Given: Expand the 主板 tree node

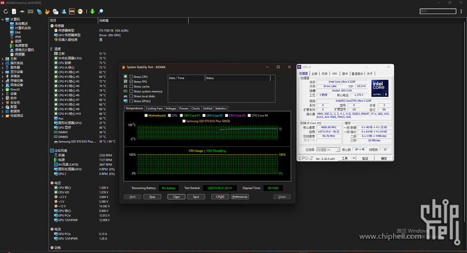Looking at the screenshot, I should [2, 59].
